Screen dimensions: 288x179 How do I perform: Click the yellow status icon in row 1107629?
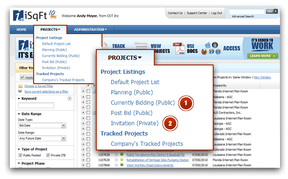[x=122, y=160]
